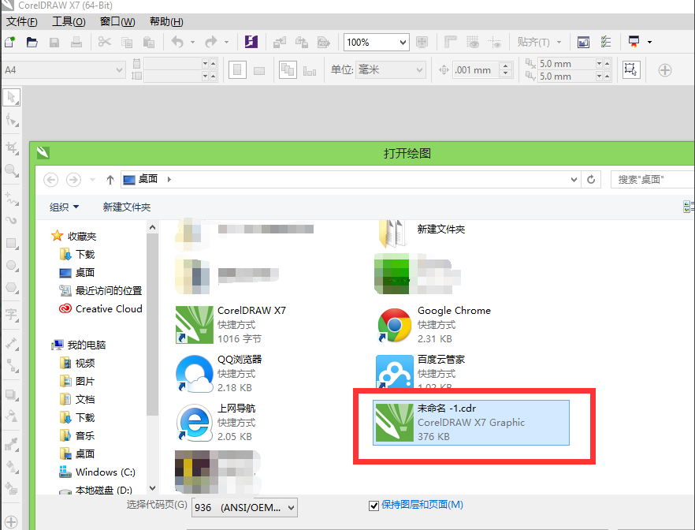Select Windows (C:) drive in sidebar
The height and width of the screenshot is (530, 695).
(106, 472)
